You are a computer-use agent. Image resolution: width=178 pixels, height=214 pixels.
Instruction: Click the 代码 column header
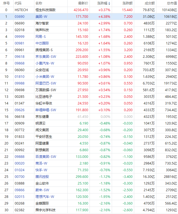(x=18, y=3)
